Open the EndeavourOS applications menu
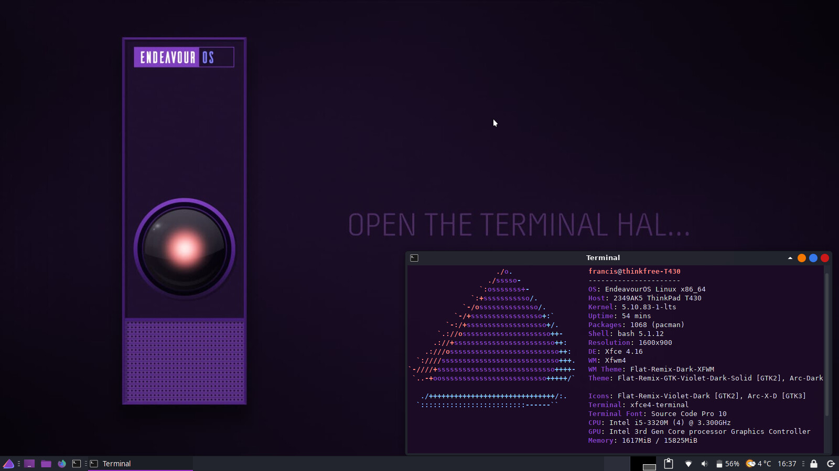 [x=8, y=464]
